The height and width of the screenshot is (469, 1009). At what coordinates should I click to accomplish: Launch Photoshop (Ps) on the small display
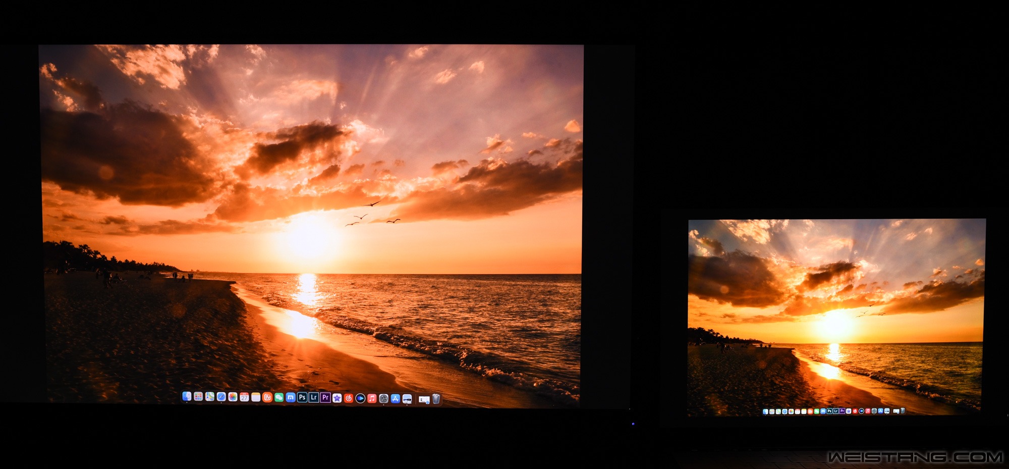(x=829, y=411)
